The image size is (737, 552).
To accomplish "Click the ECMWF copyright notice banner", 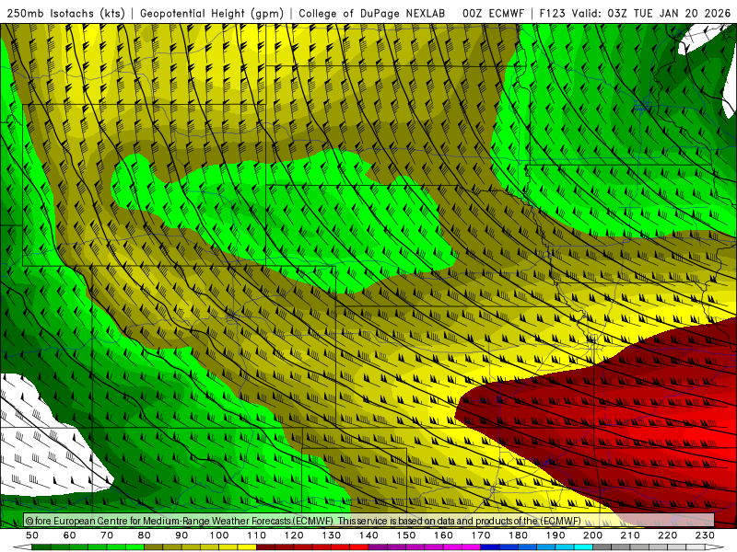I will coord(369,521).
